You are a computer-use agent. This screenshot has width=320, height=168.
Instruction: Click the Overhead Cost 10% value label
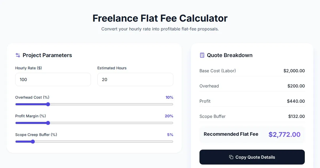[169, 97]
